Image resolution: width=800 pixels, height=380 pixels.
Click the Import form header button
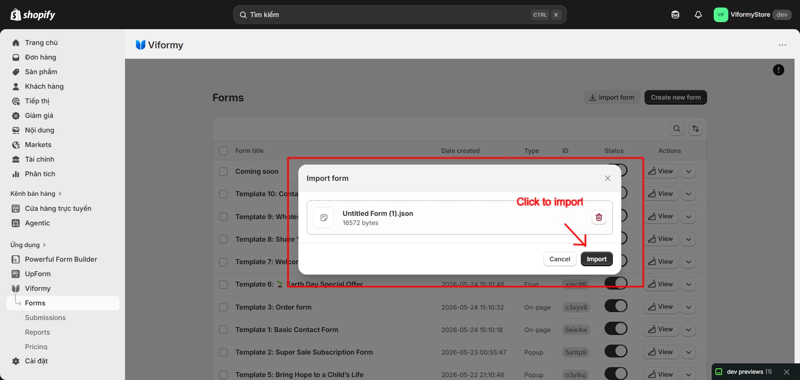click(612, 97)
